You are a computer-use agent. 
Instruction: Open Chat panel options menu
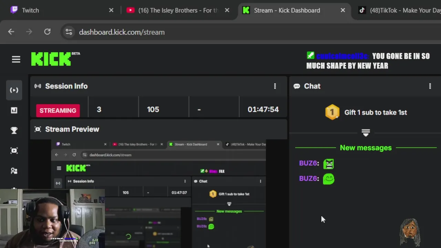tap(430, 86)
